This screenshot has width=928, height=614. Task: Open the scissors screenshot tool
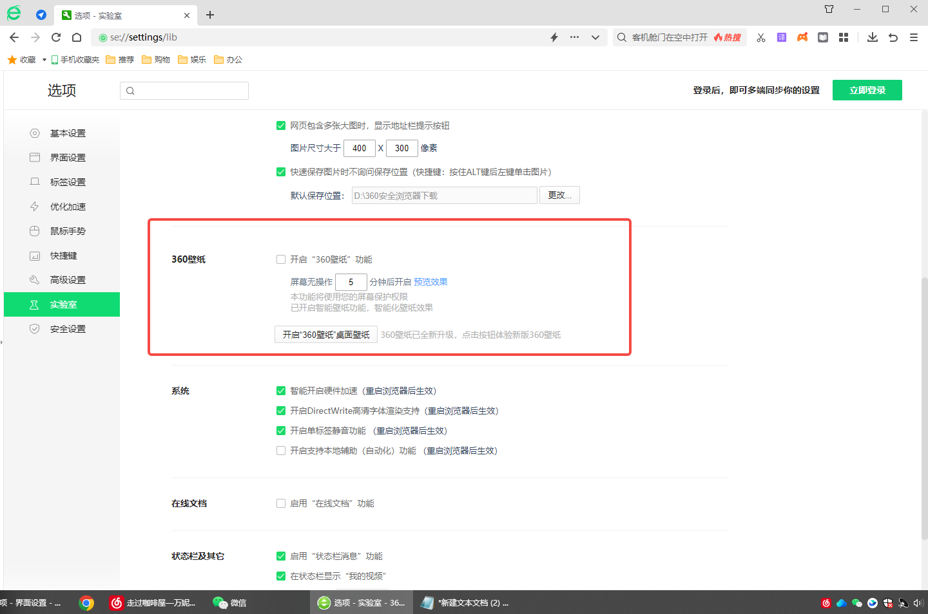pos(761,37)
